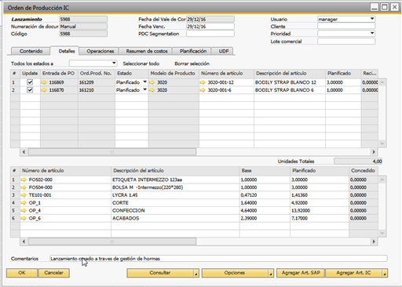Open the Prioridad dropdown
Image resolution: width=402 pixels, height=287 pixels.
click(372, 33)
